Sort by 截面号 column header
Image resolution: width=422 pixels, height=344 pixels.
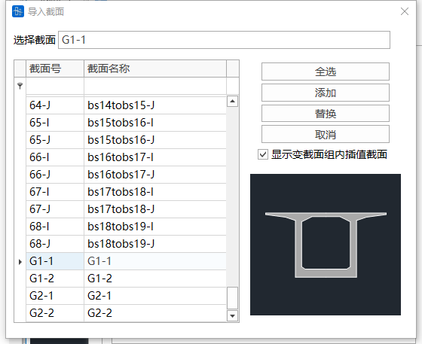coord(55,68)
